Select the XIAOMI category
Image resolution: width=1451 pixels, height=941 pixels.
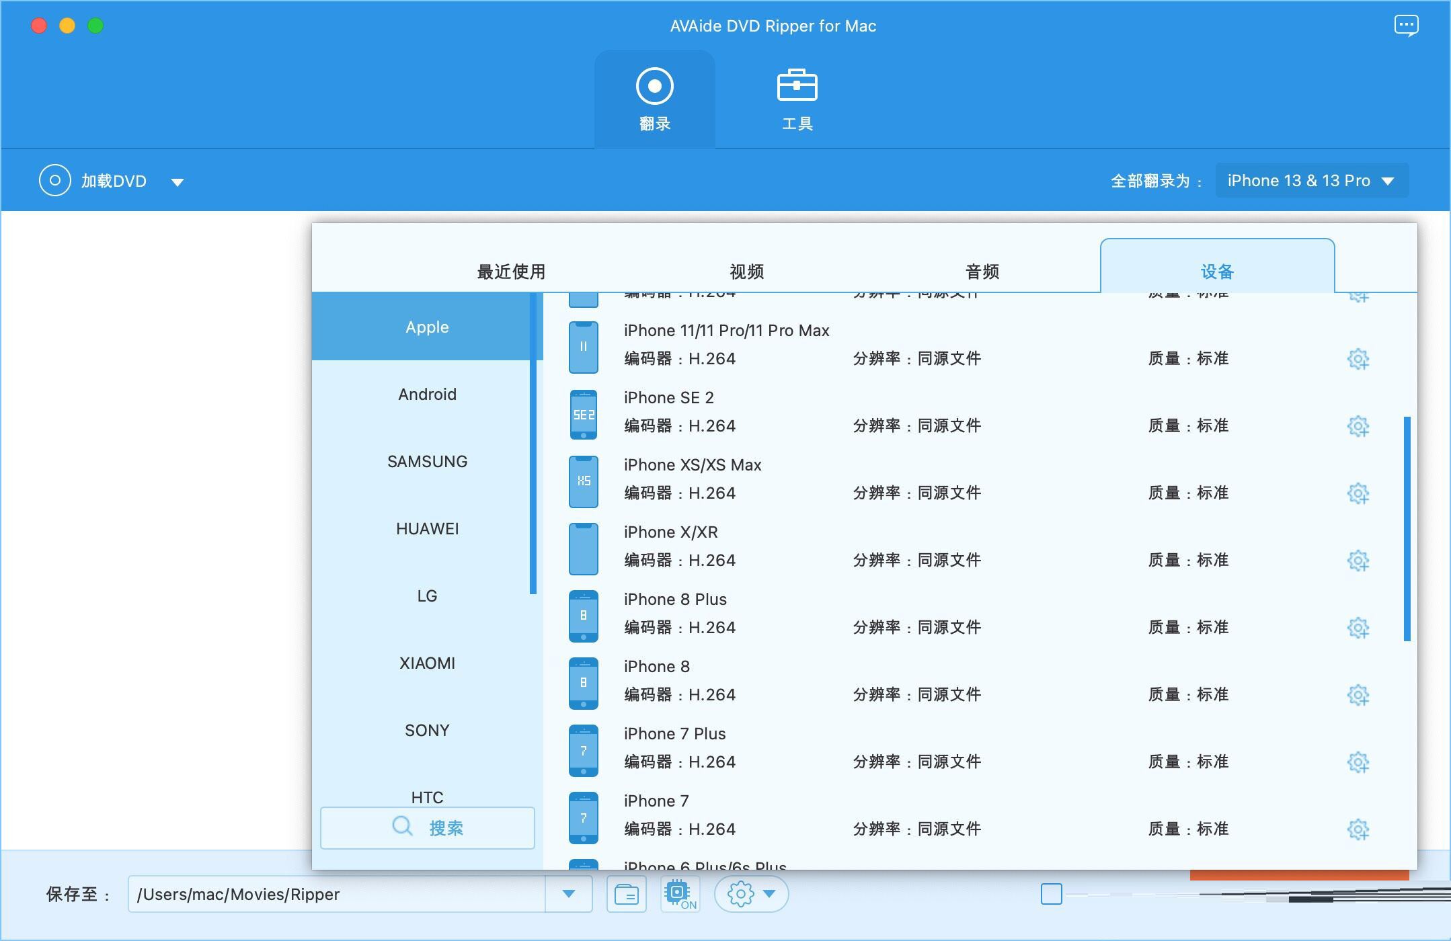[x=427, y=663]
